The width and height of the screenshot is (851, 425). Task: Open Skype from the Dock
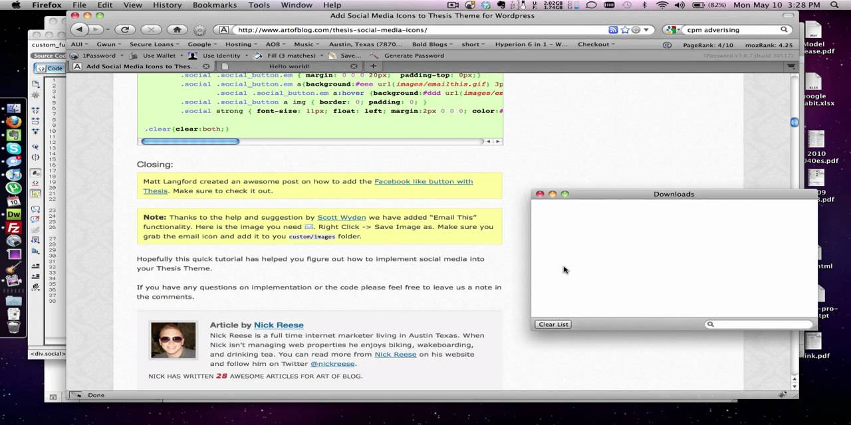(x=13, y=148)
